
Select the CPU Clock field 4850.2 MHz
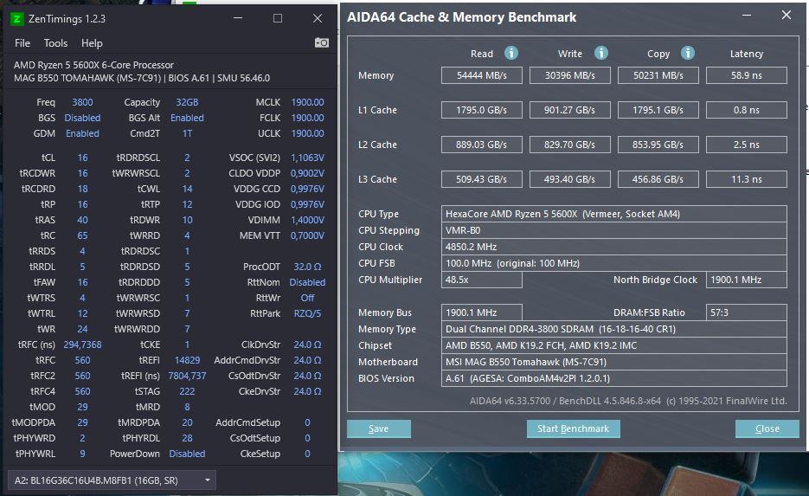[x=614, y=247]
